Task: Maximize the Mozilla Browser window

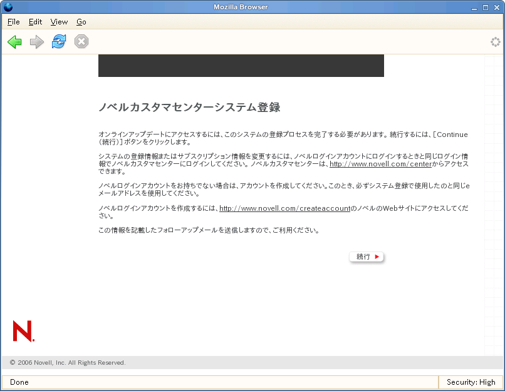Action: [486, 7]
